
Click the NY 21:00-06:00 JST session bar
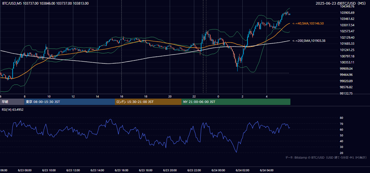[236, 102]
